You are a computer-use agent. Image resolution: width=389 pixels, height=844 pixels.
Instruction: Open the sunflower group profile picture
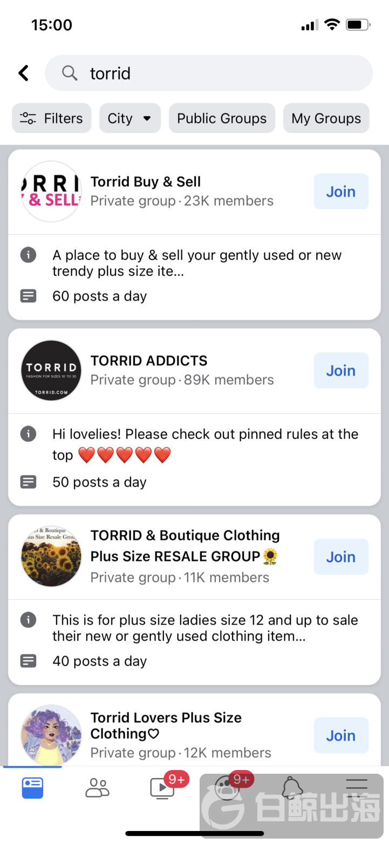tap(51, 556)
